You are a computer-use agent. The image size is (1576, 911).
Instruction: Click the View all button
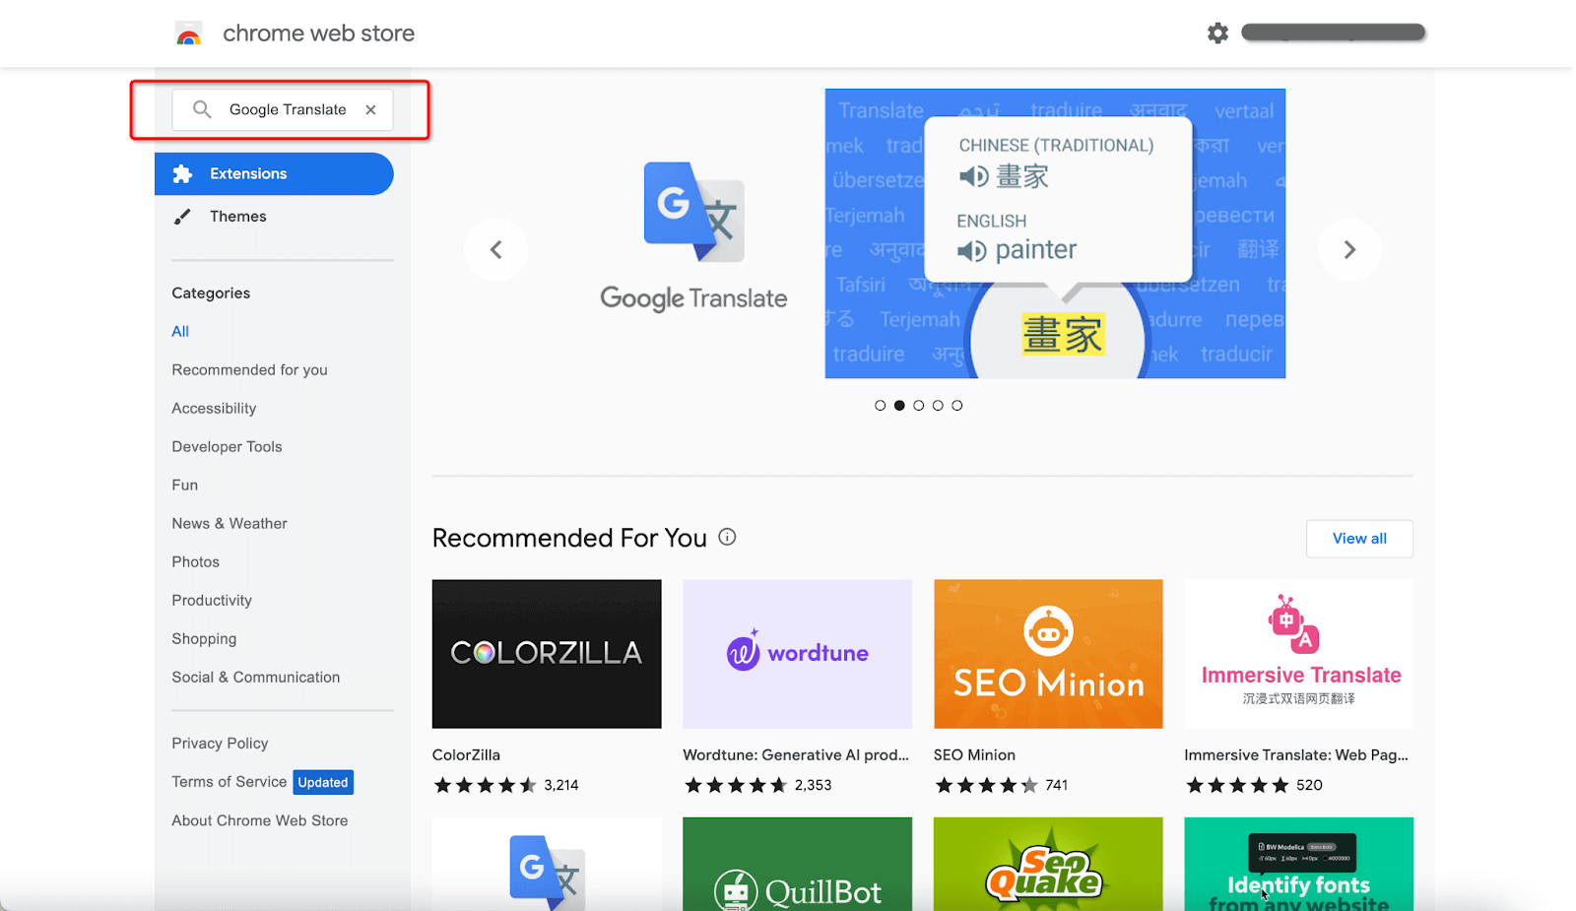click(1359, 539)
